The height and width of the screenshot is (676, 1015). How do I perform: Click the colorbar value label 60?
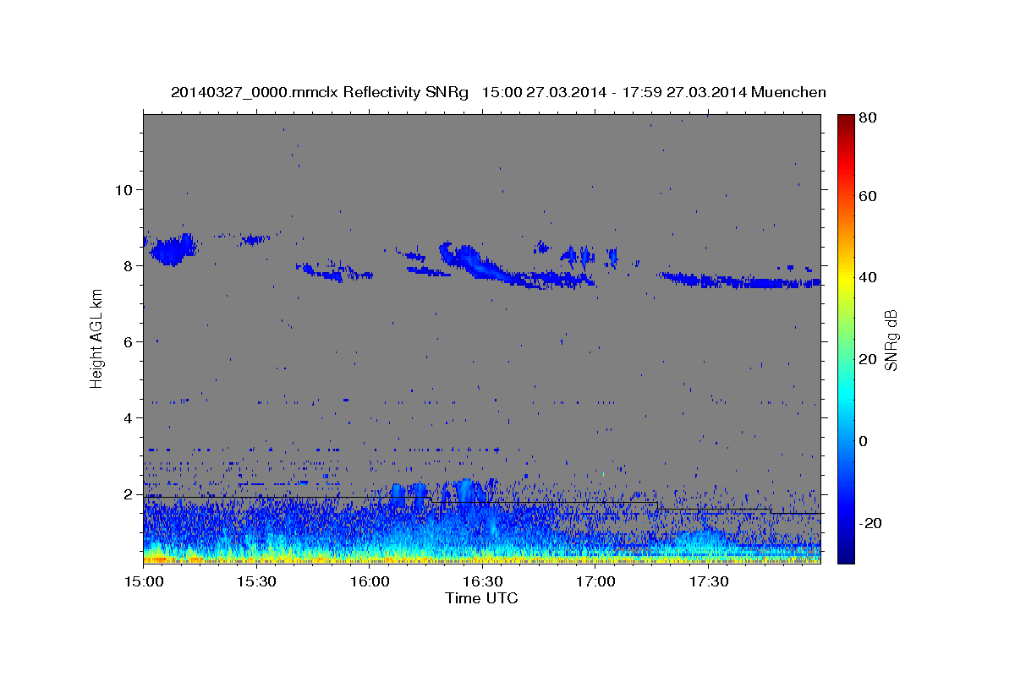pyautogui.click(x=868, y=196)
